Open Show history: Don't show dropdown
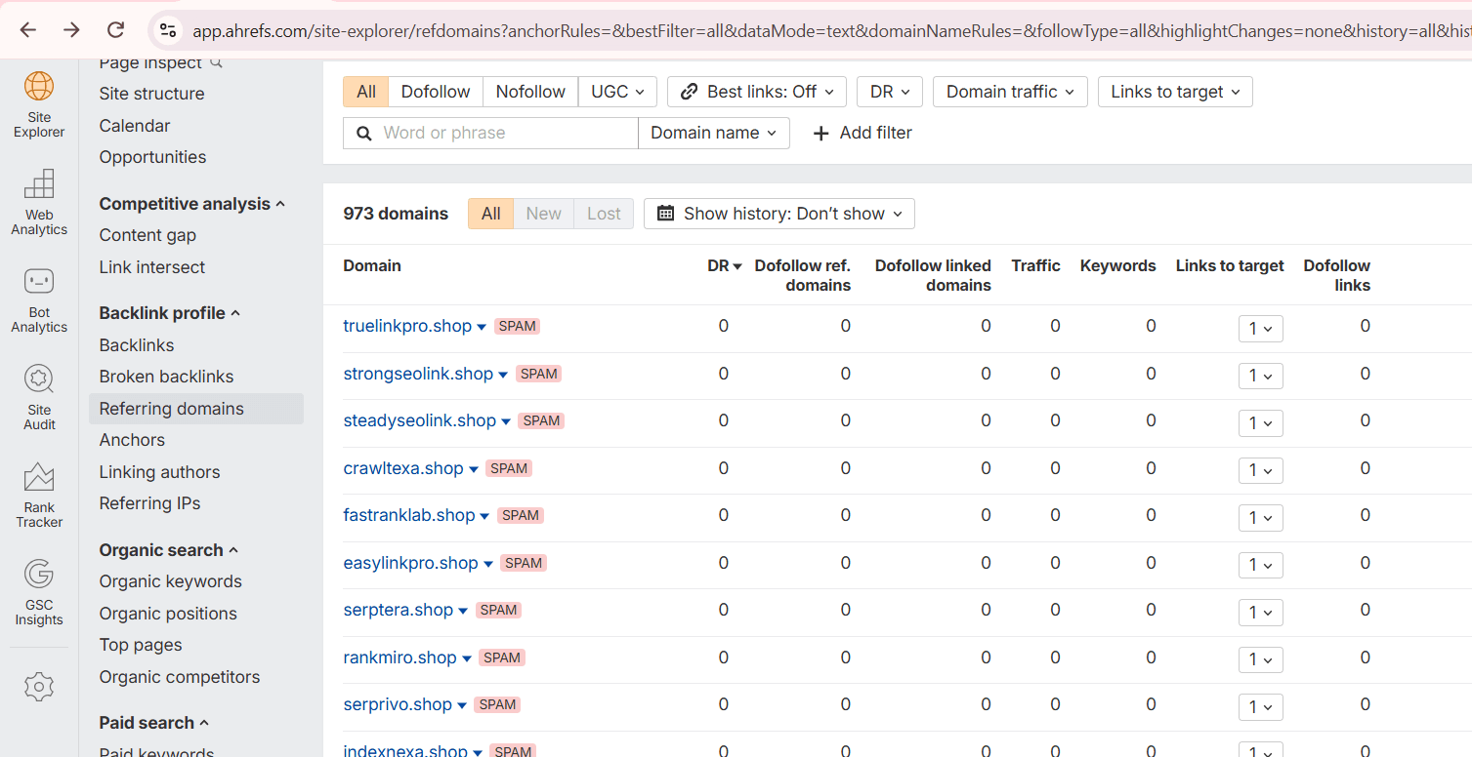Viewport: 1472px width, 757px height. coord(779,214)
